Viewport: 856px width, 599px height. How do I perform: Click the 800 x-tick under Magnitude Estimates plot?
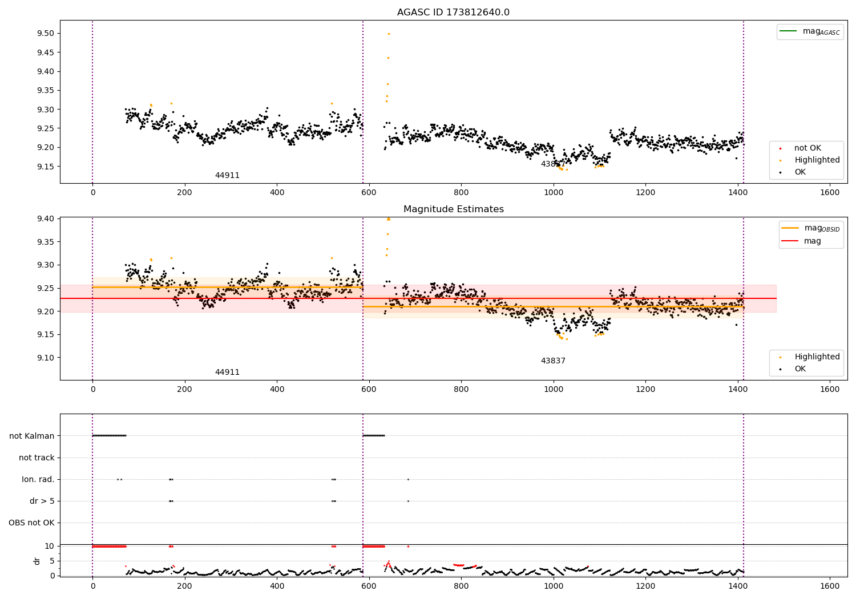pos(461,390)
